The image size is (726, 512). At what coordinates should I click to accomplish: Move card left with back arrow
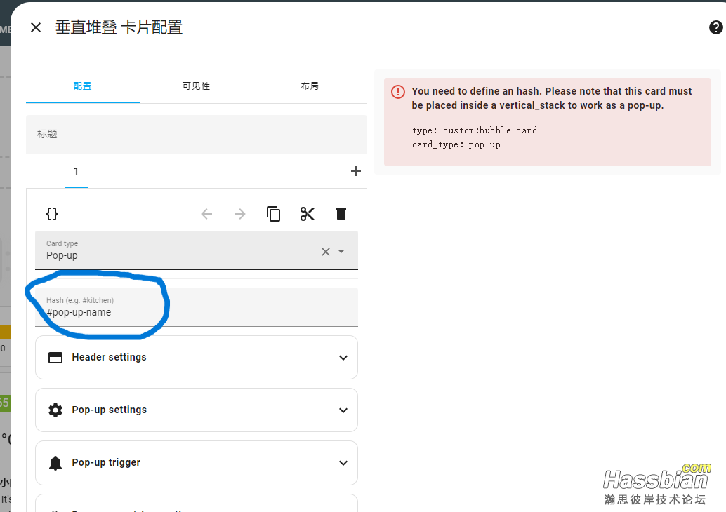(206, 214)
